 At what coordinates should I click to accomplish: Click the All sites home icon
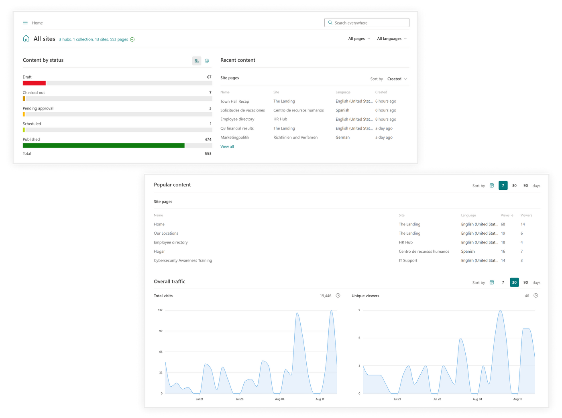click(26, 39)
